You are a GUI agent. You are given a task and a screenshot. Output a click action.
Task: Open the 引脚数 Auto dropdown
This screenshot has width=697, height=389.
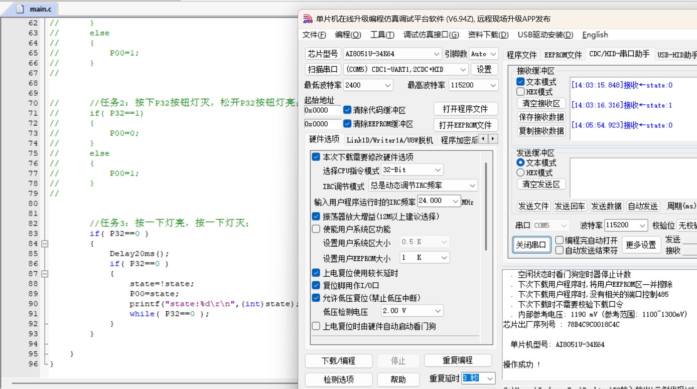point(493,54)
